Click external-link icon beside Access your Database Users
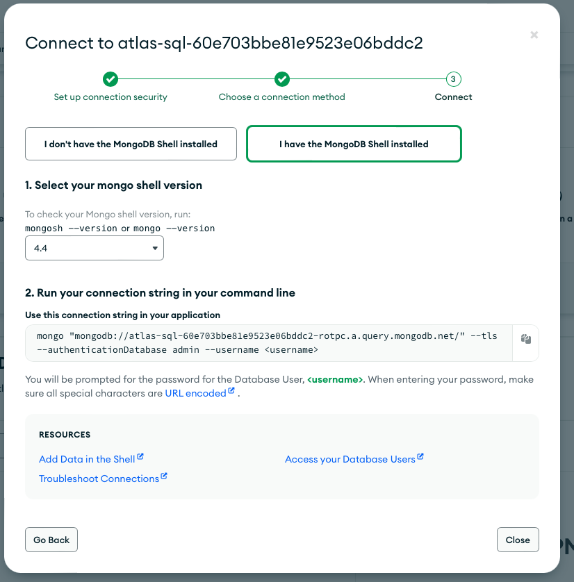The width and height of the screenshot is (574, 582). (x=420, y=457)
